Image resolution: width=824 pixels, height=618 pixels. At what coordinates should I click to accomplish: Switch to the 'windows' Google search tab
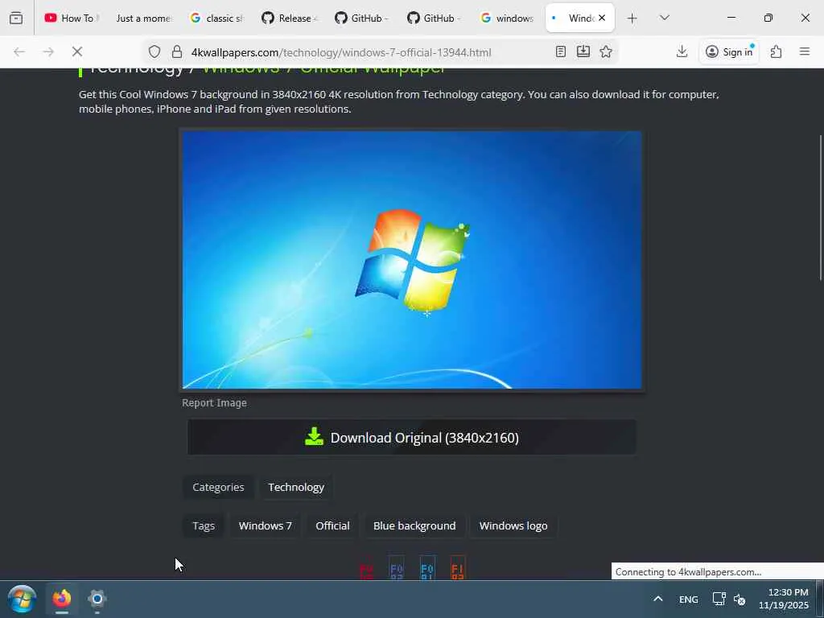(x=507, y=18)
